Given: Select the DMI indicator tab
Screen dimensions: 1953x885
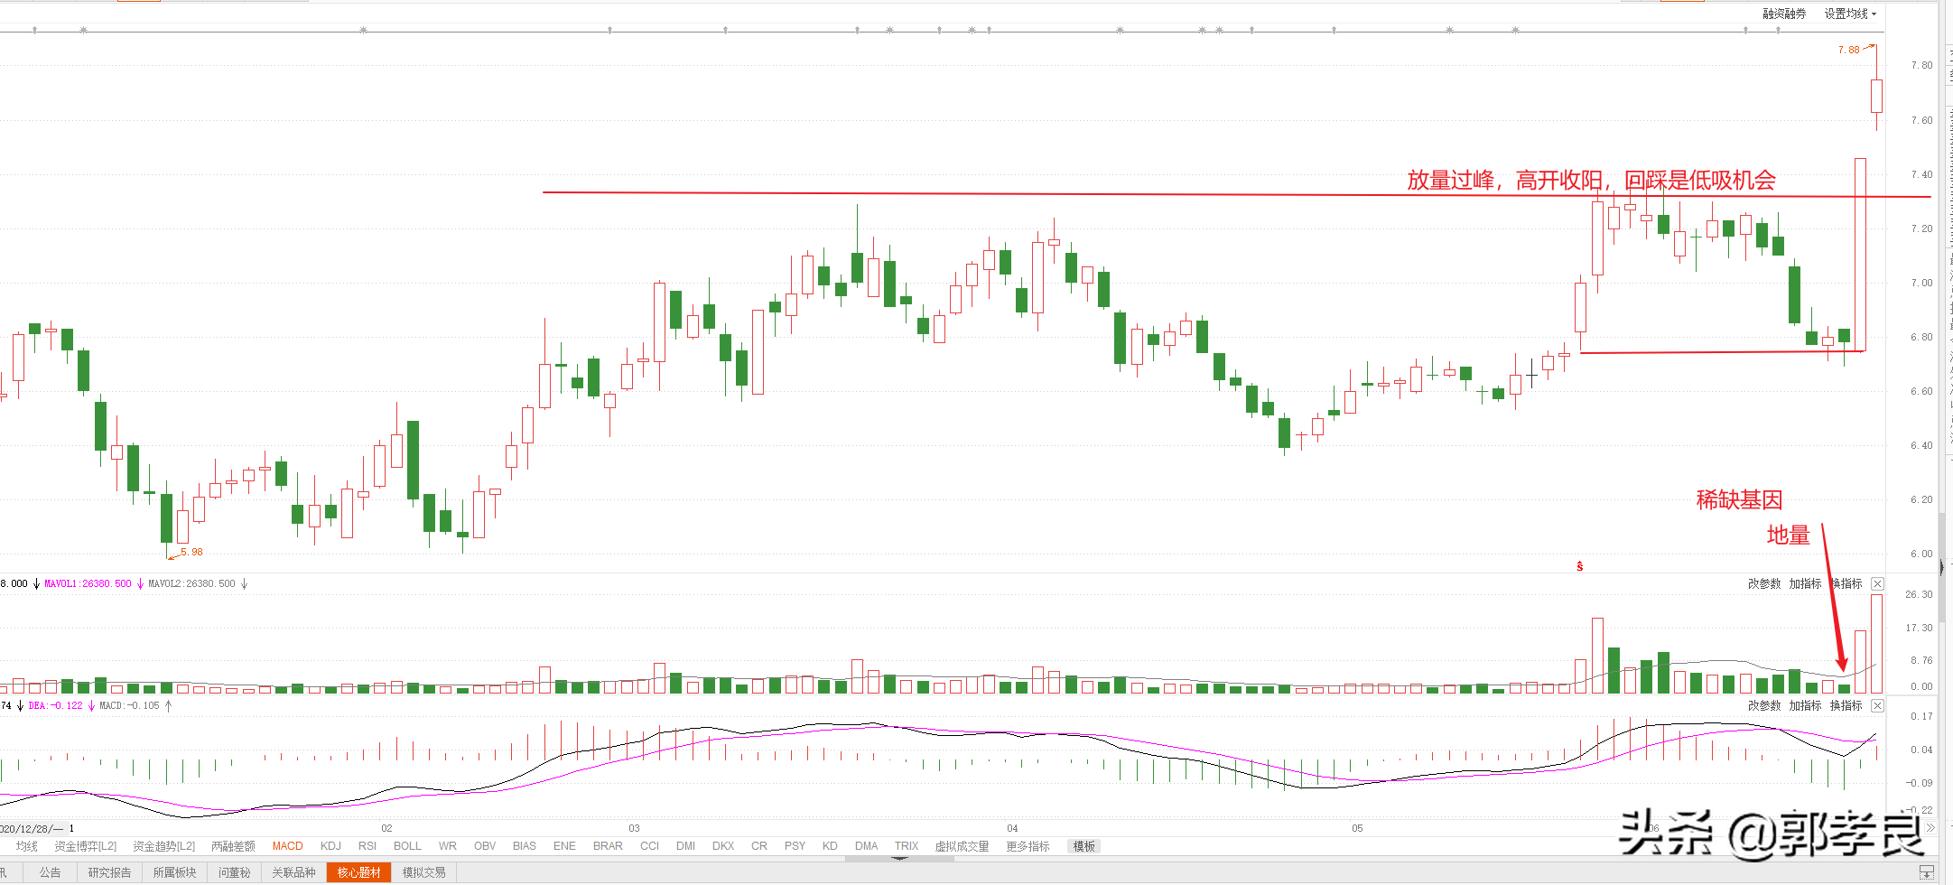Looking at the screenshot, I should click(686, 846).
